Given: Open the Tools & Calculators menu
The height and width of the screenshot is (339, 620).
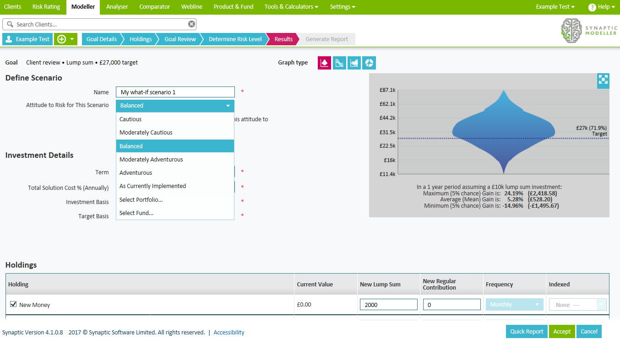Looking at the screenshot, I should pyautogui.click(x=292, y=7).
